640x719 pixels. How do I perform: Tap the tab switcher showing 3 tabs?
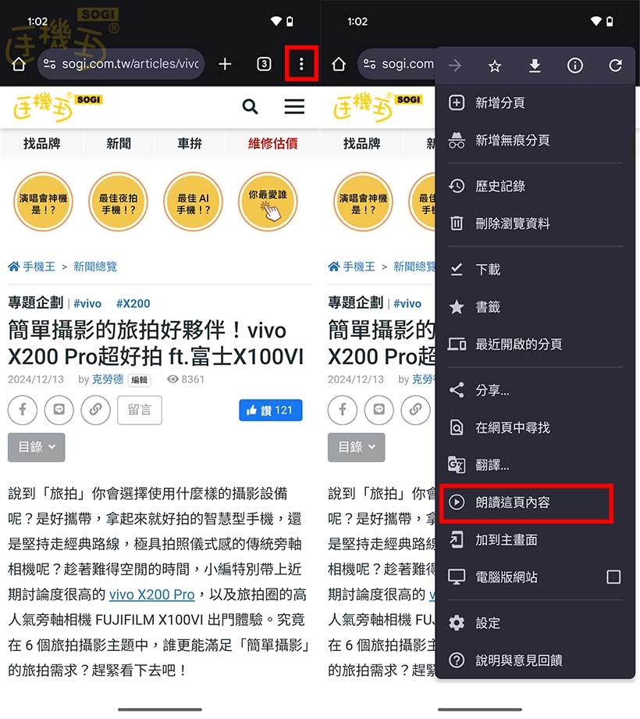(264, 65)
